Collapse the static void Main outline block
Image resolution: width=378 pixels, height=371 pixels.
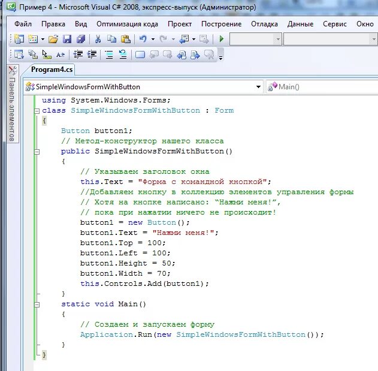tap(37, 304)
